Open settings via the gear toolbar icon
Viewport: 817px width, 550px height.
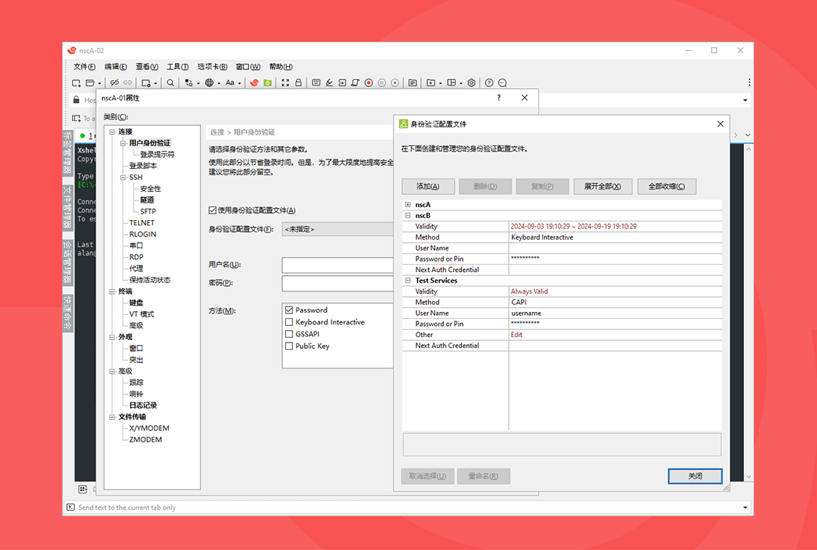tap(471, 82)
